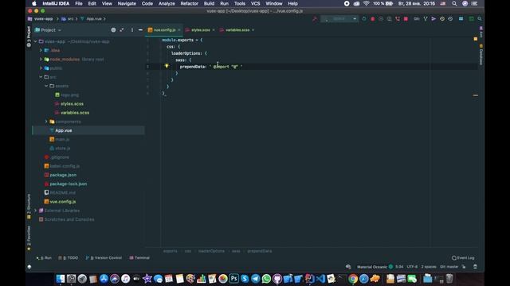
Task: Open the run configuration dropdown
Action: [339, 19]
